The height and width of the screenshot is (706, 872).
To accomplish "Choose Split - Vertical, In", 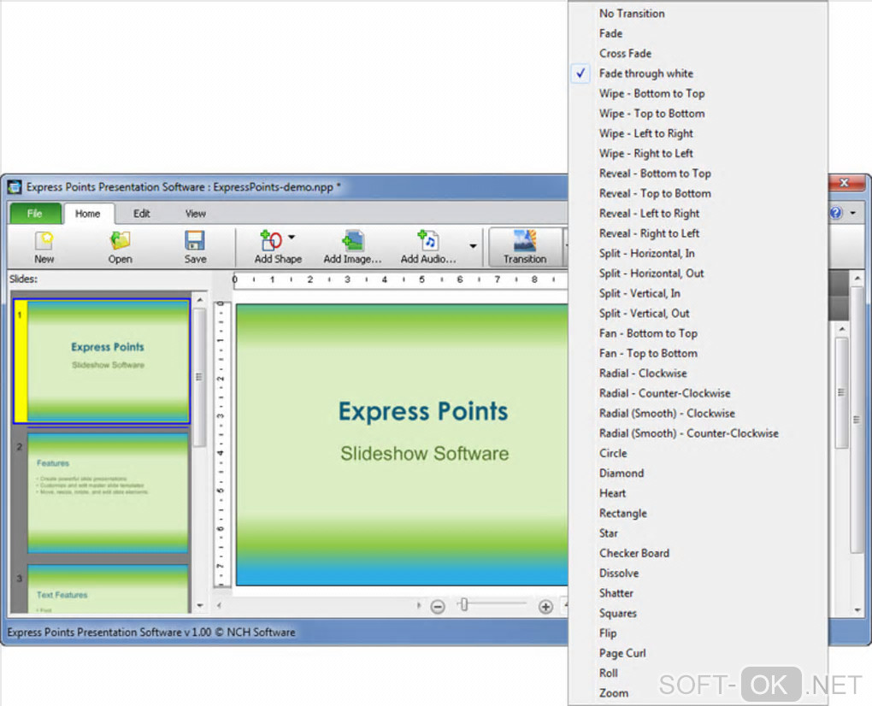I will [x=698, y=293].
